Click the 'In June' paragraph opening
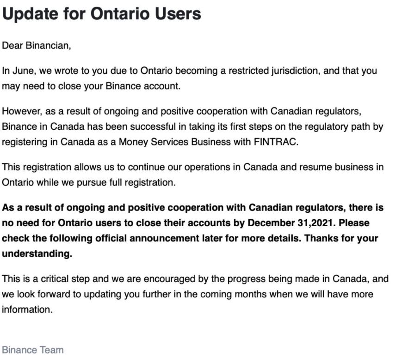The image size is (395, 355). tap(19, 71)
